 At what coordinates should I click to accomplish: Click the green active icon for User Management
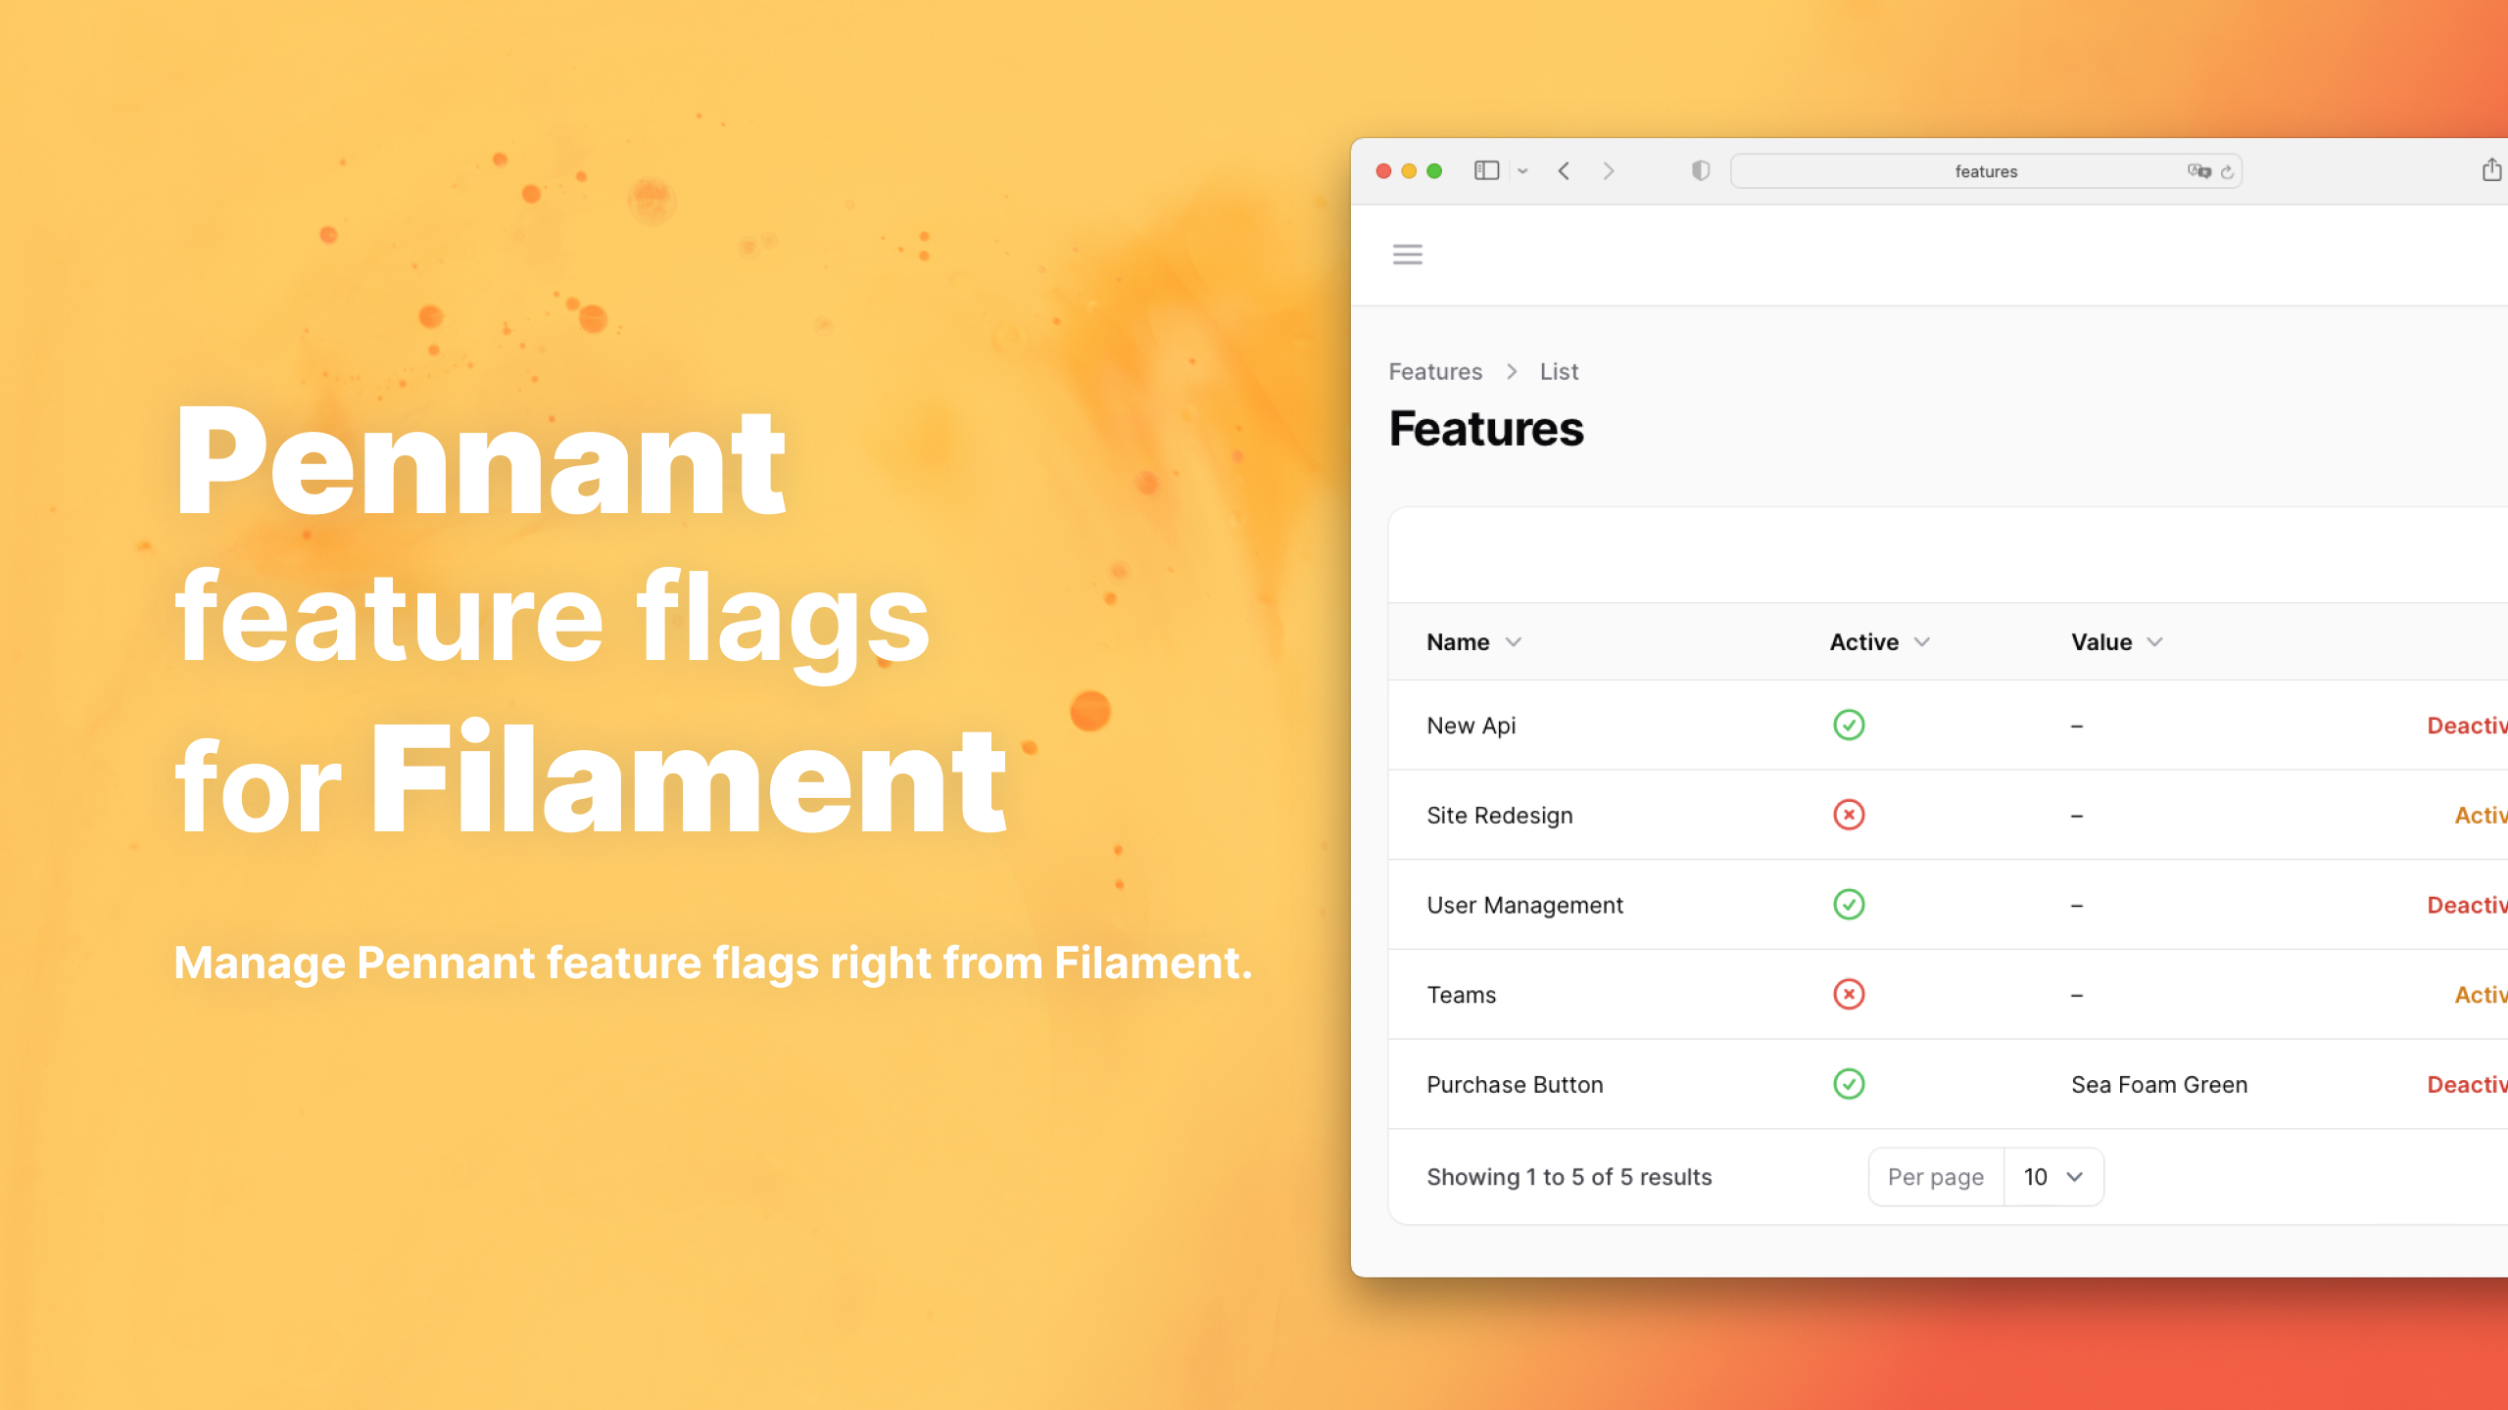[1848, 905]
